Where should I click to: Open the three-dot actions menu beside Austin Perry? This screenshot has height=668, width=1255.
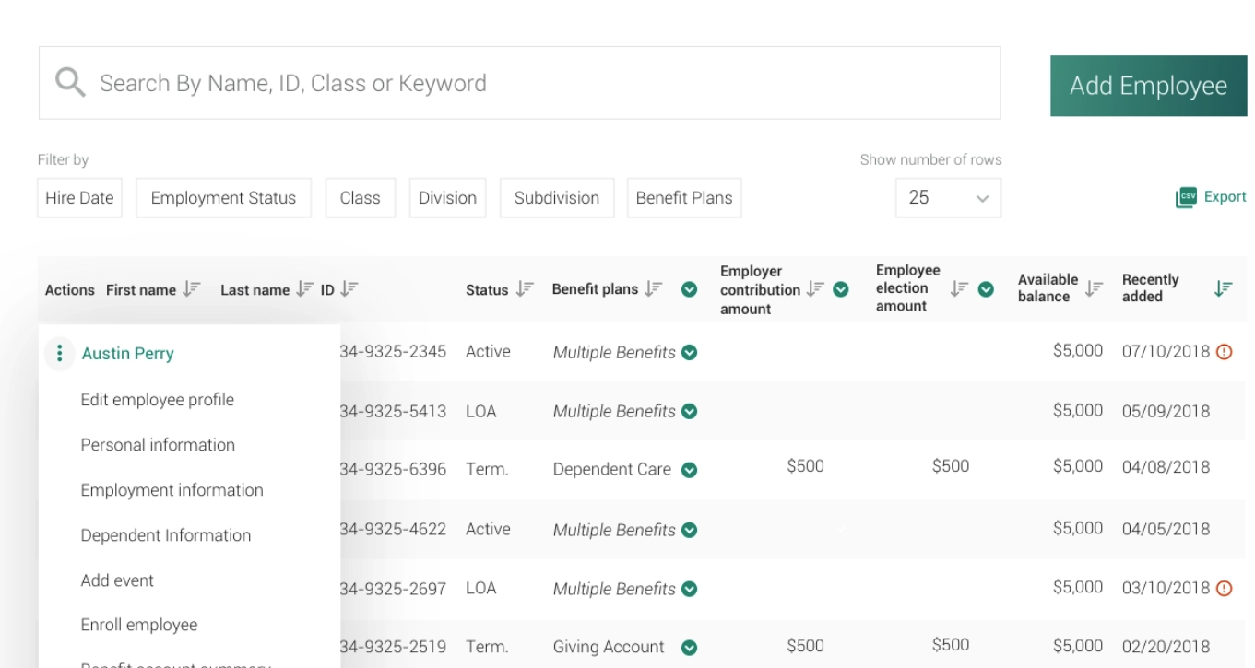(x=59, y=353)
